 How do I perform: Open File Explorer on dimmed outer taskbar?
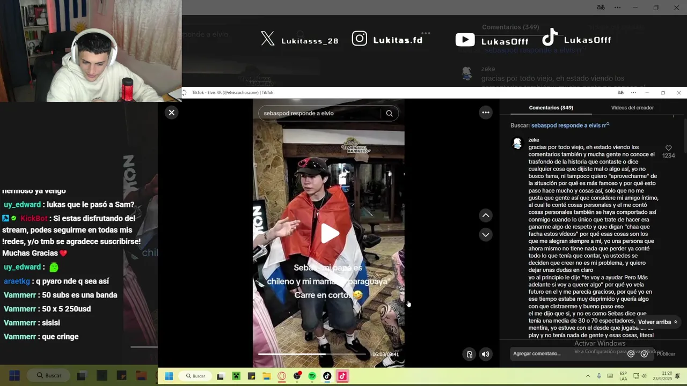pyautogui.click(x=141, y=376)
